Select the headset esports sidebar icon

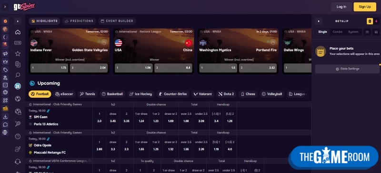click(18, 161)
